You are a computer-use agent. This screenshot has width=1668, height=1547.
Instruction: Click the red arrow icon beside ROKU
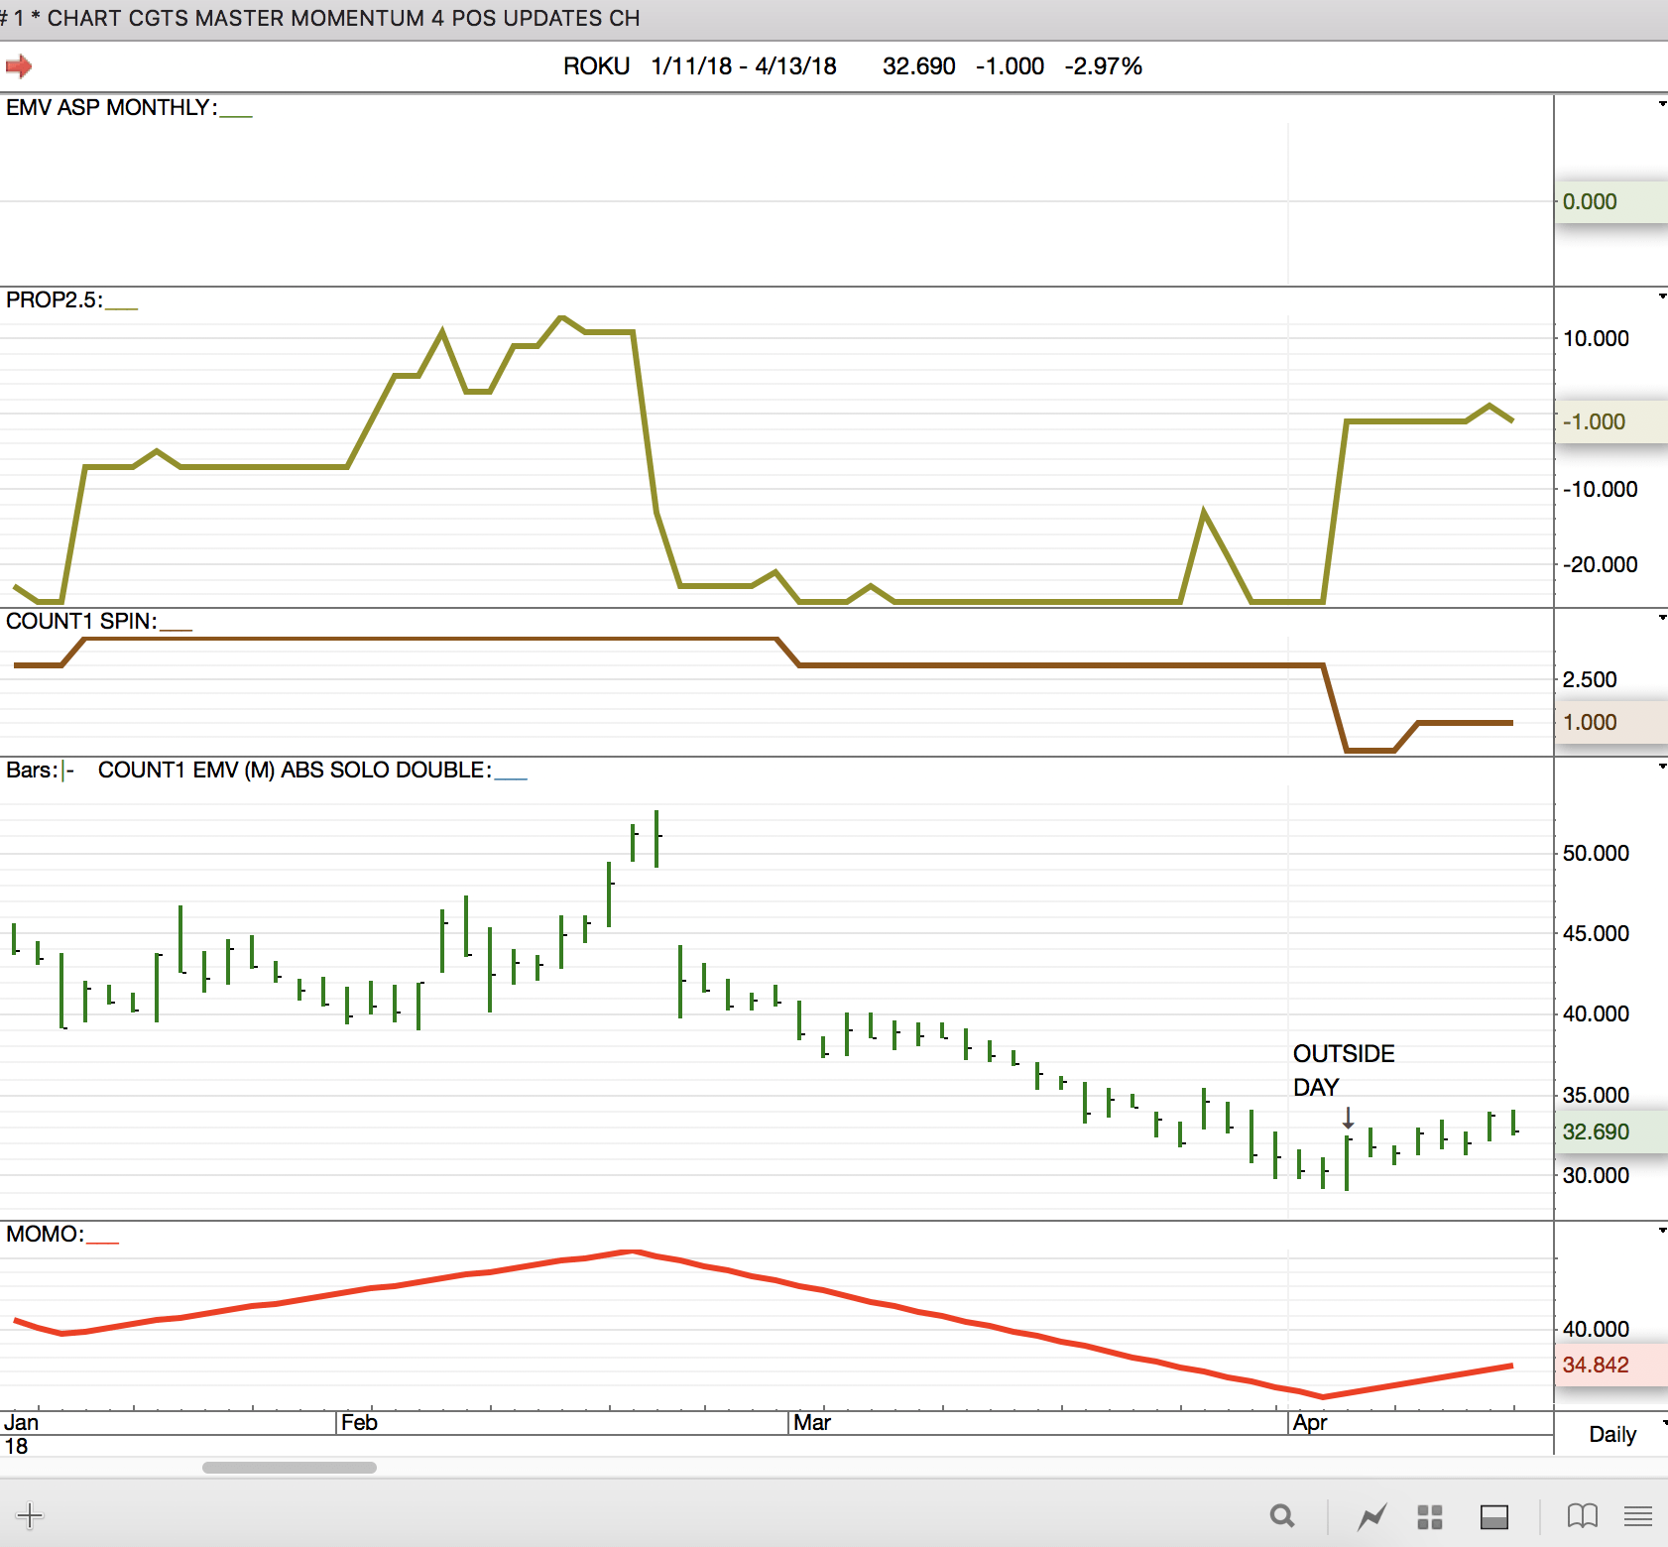pos(19,66)
